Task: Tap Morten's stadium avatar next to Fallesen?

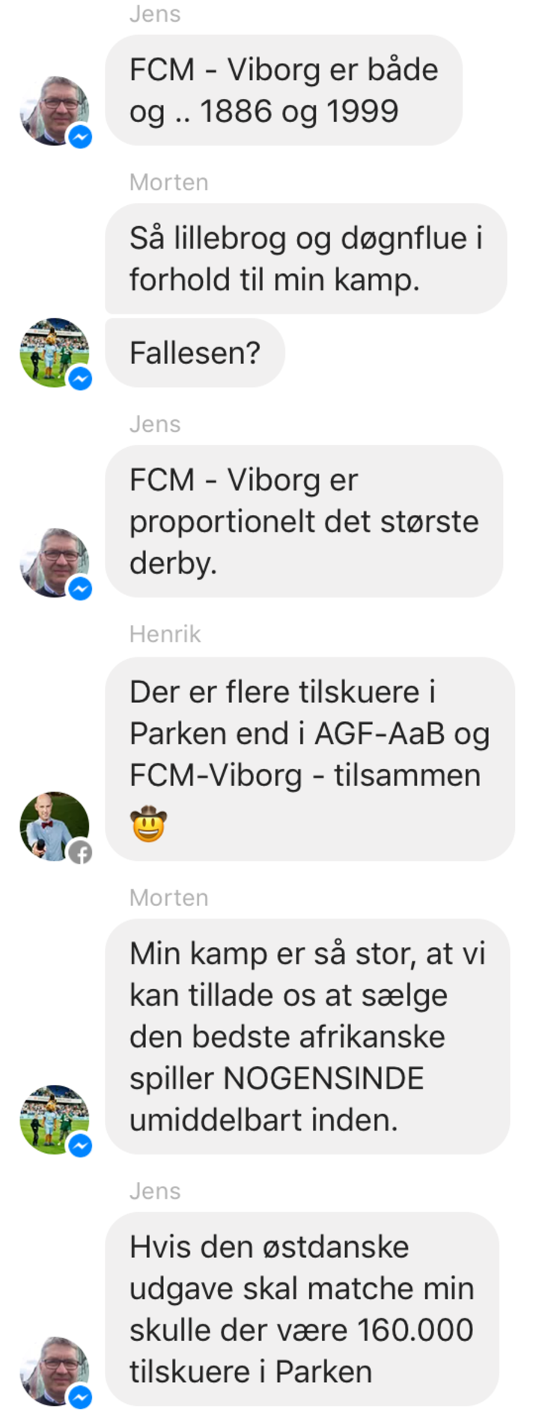Action: tap(54, 353)
